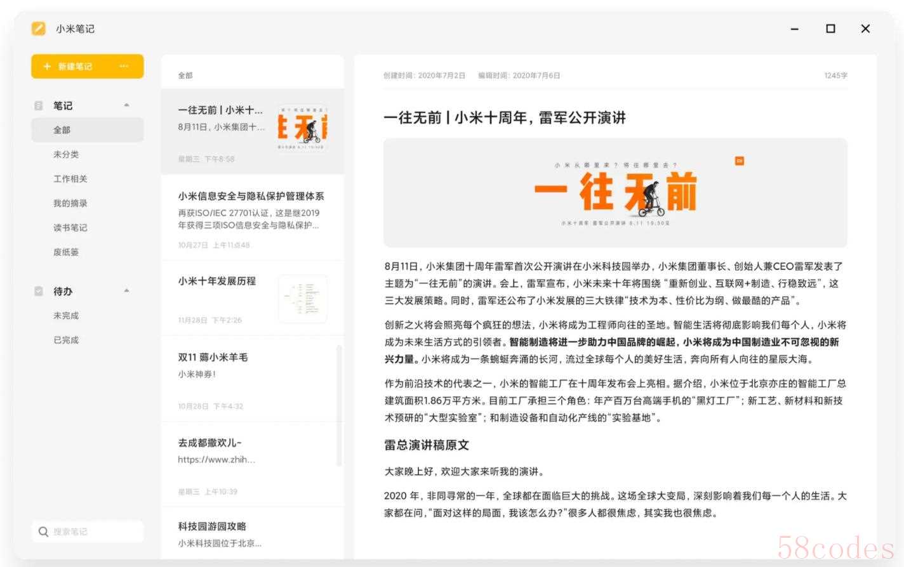Focus the 搜索笔记 search field
Image resolution: width=904 pixels, height=567 pixels.
[x=88, y=531]
